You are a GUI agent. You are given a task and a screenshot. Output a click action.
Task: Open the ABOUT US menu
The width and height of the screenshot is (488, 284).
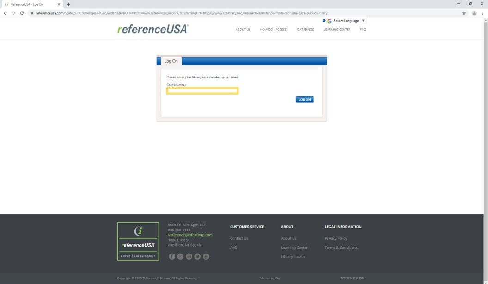point(243,30)
